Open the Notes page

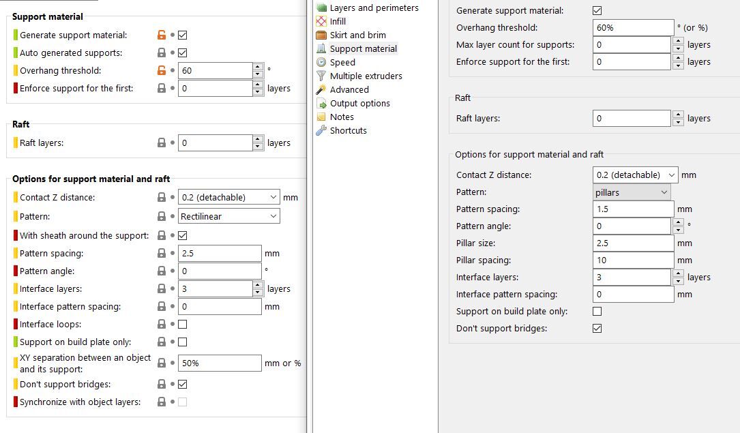point(342,117)
